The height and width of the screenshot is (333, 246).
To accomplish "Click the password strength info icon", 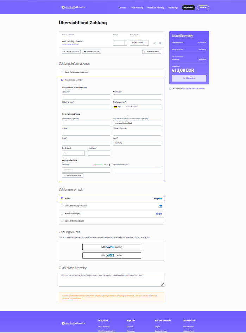I will [109, 165].
